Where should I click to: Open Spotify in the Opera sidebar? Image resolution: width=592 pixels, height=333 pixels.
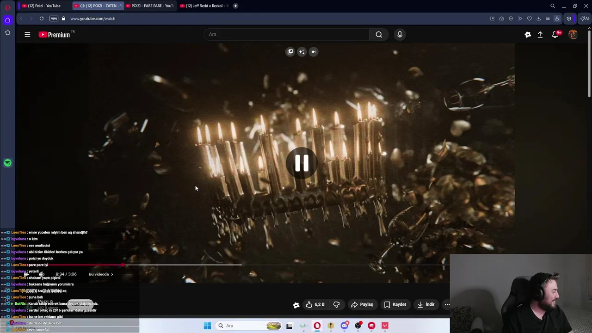[x=7, y=163]
